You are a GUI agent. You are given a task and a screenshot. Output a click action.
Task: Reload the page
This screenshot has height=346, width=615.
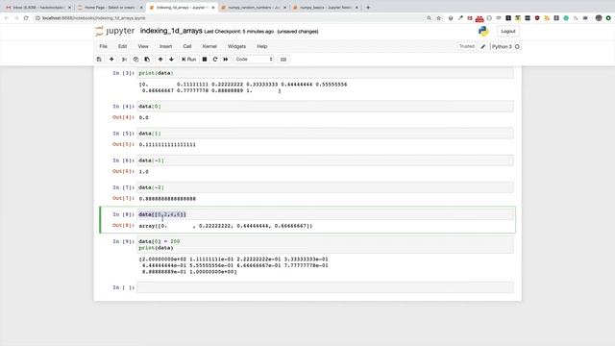[26, 18]
